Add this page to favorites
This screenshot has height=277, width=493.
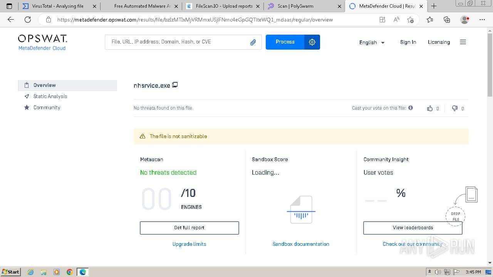(410, 20)
